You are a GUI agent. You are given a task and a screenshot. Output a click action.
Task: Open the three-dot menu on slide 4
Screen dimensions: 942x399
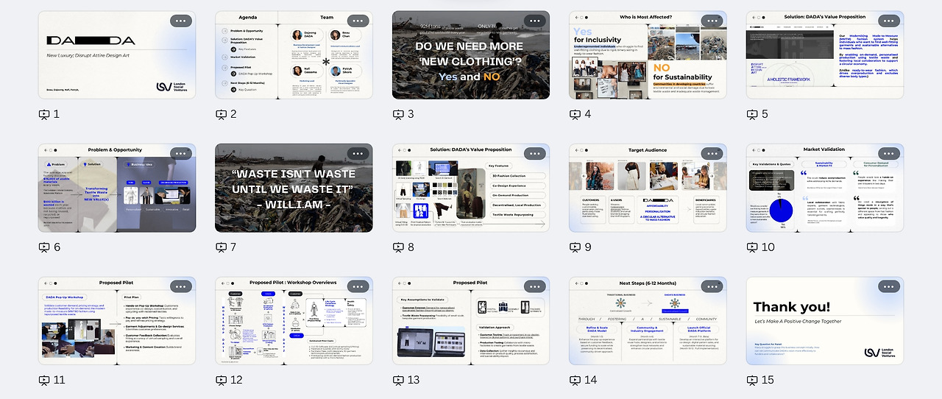711,21
